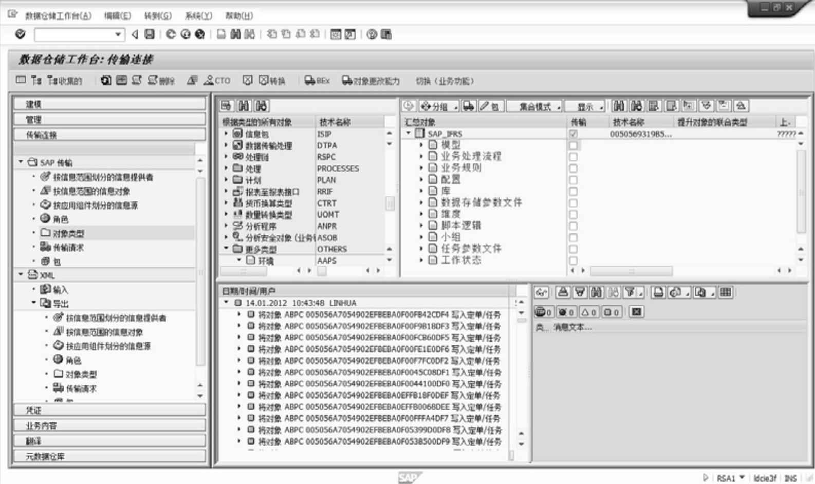
Task: Click the stop-sign message counter showing 0
Action: (543, 312)
